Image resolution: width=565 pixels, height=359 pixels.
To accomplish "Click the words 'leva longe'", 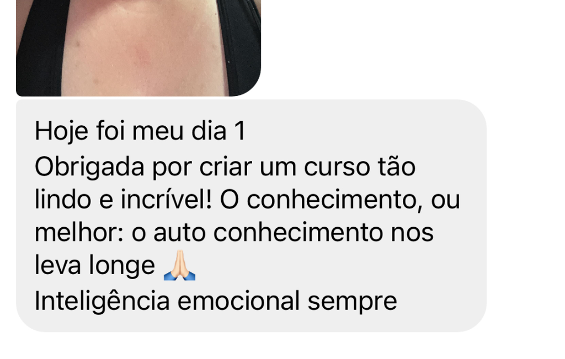I will point(95,266).
